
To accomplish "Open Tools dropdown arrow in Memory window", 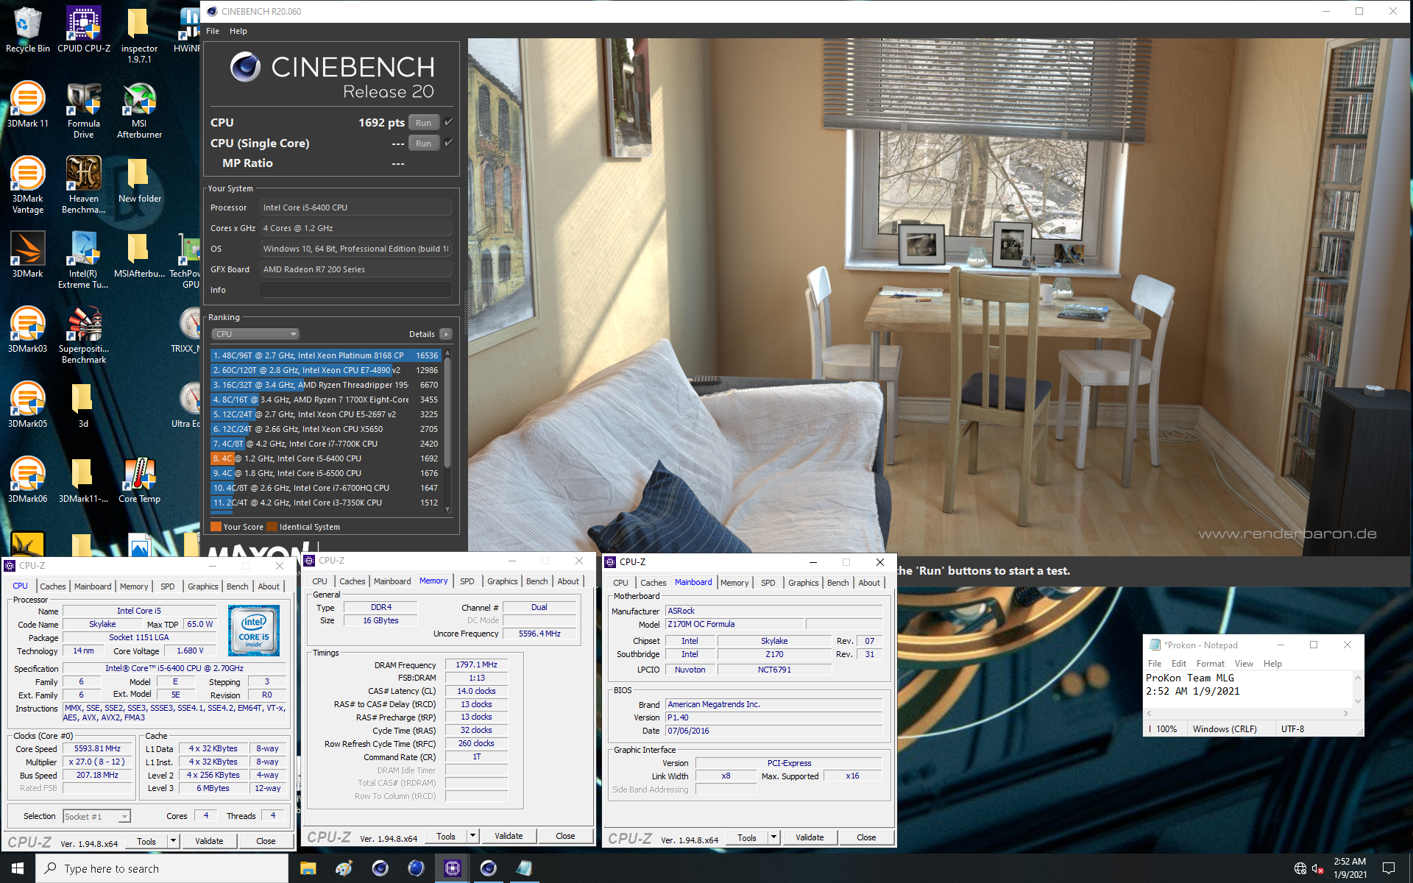I will point(472,836).
